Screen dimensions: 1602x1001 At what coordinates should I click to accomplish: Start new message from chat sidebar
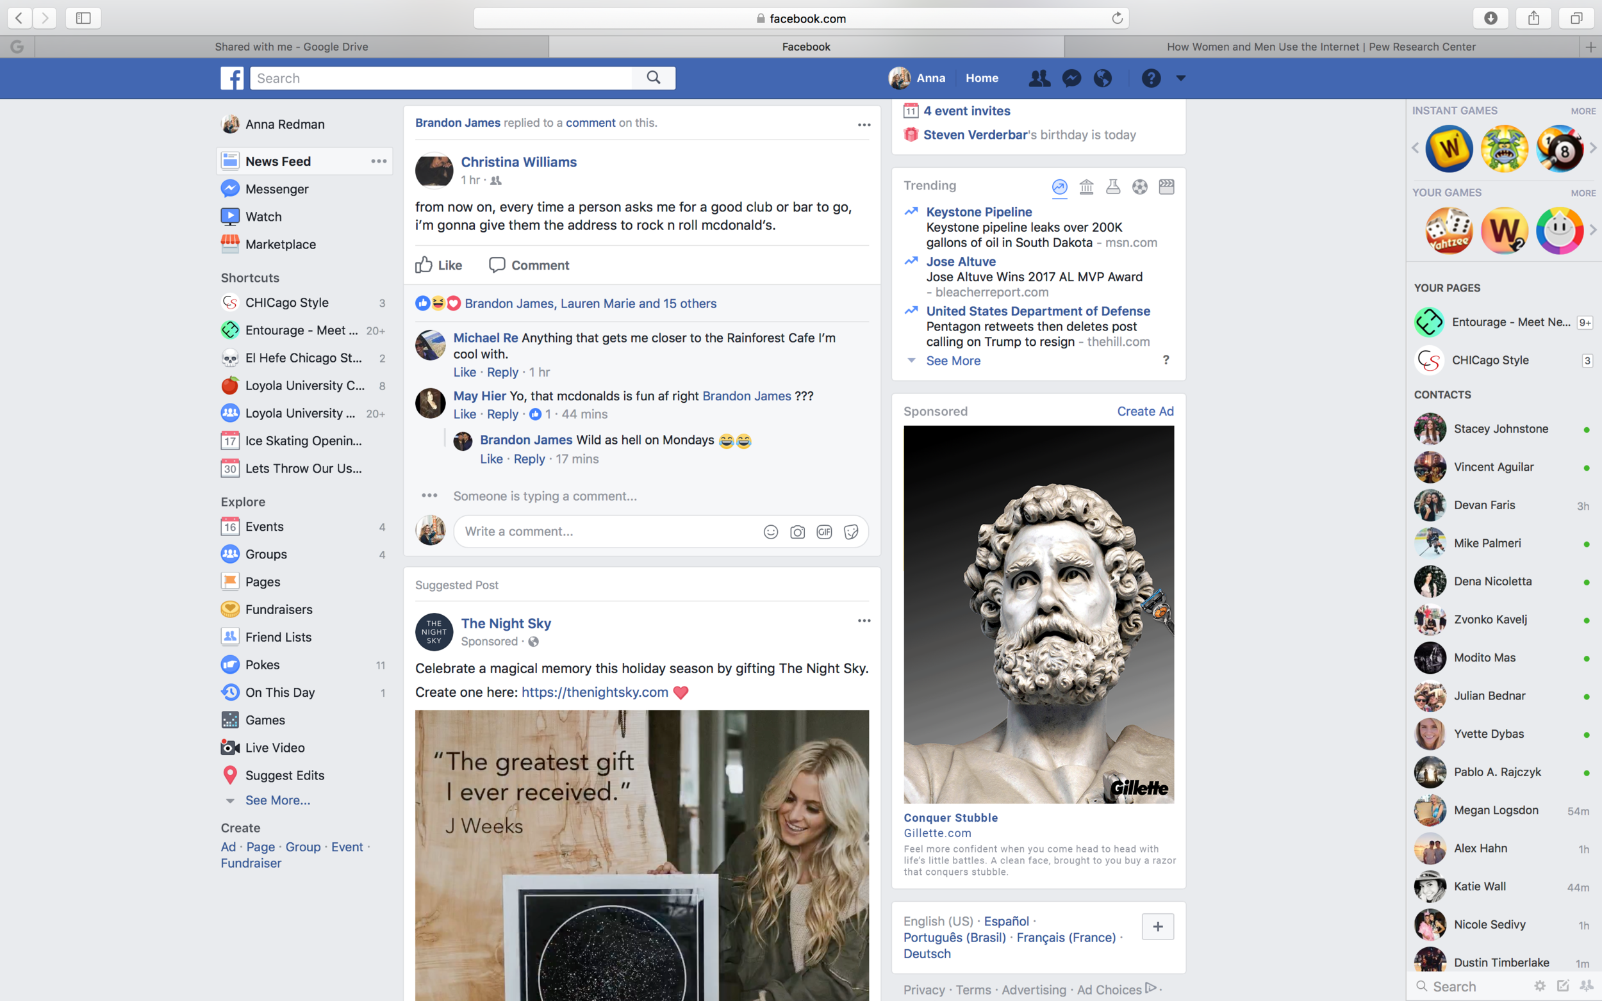tap(1563, 986)
